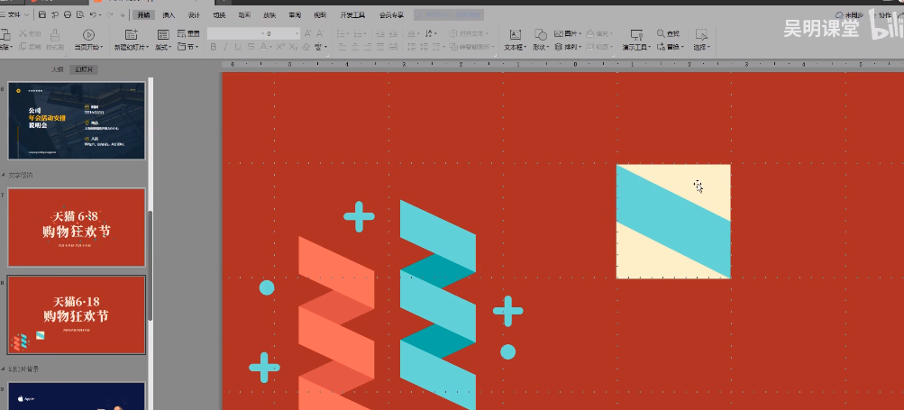
Task: Switch to the 动画 ribbon tab
Action: pos(244,15)
